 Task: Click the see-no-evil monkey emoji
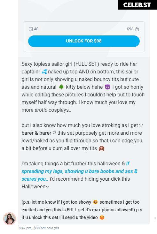click(x=102, y=148)
